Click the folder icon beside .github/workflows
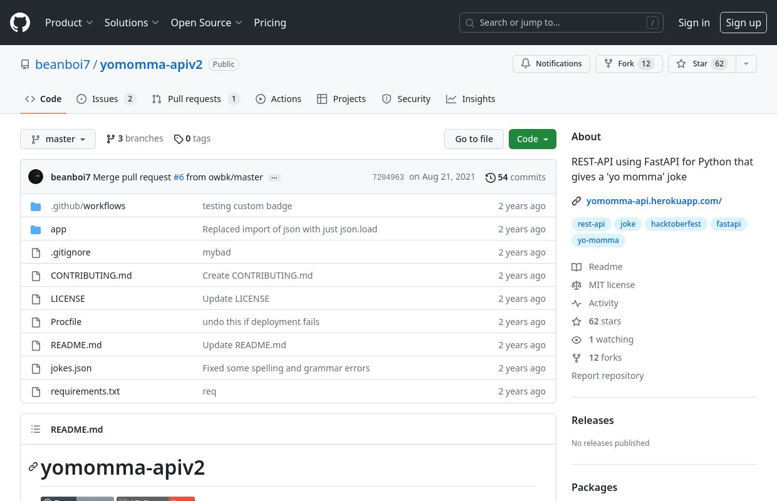Image resolution: width=777 pixels, height=501 pixels. (36, 206)
